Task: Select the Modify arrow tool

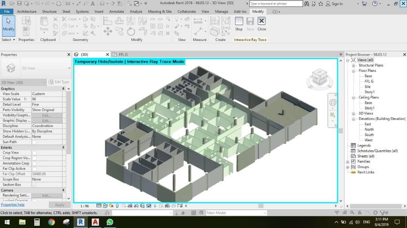Action: 8,25
